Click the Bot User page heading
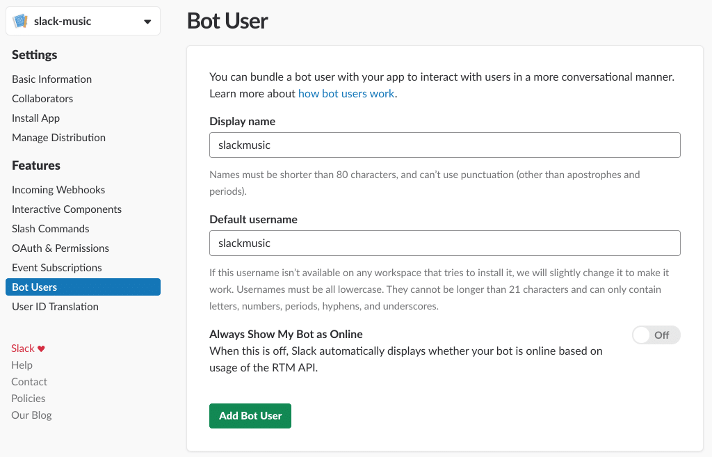 227,21
